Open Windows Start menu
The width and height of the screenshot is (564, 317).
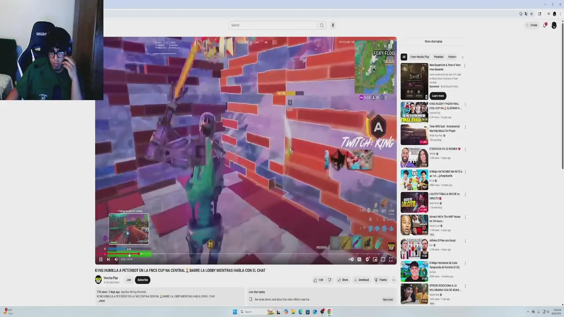coord(235,312)
